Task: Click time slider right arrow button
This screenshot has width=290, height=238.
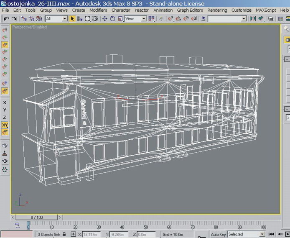Action: [x=60, y=217]
